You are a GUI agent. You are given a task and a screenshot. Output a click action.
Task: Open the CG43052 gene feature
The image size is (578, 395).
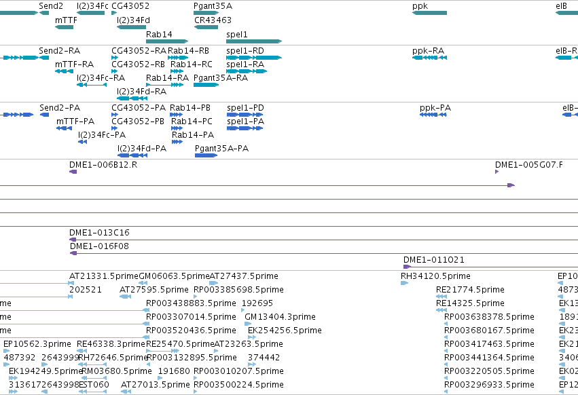(x=114, y=13)
